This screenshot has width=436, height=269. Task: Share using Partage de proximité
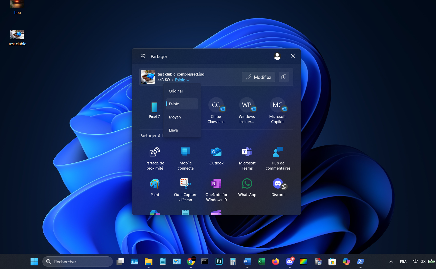pyautogui.click(x=154, y=157)
